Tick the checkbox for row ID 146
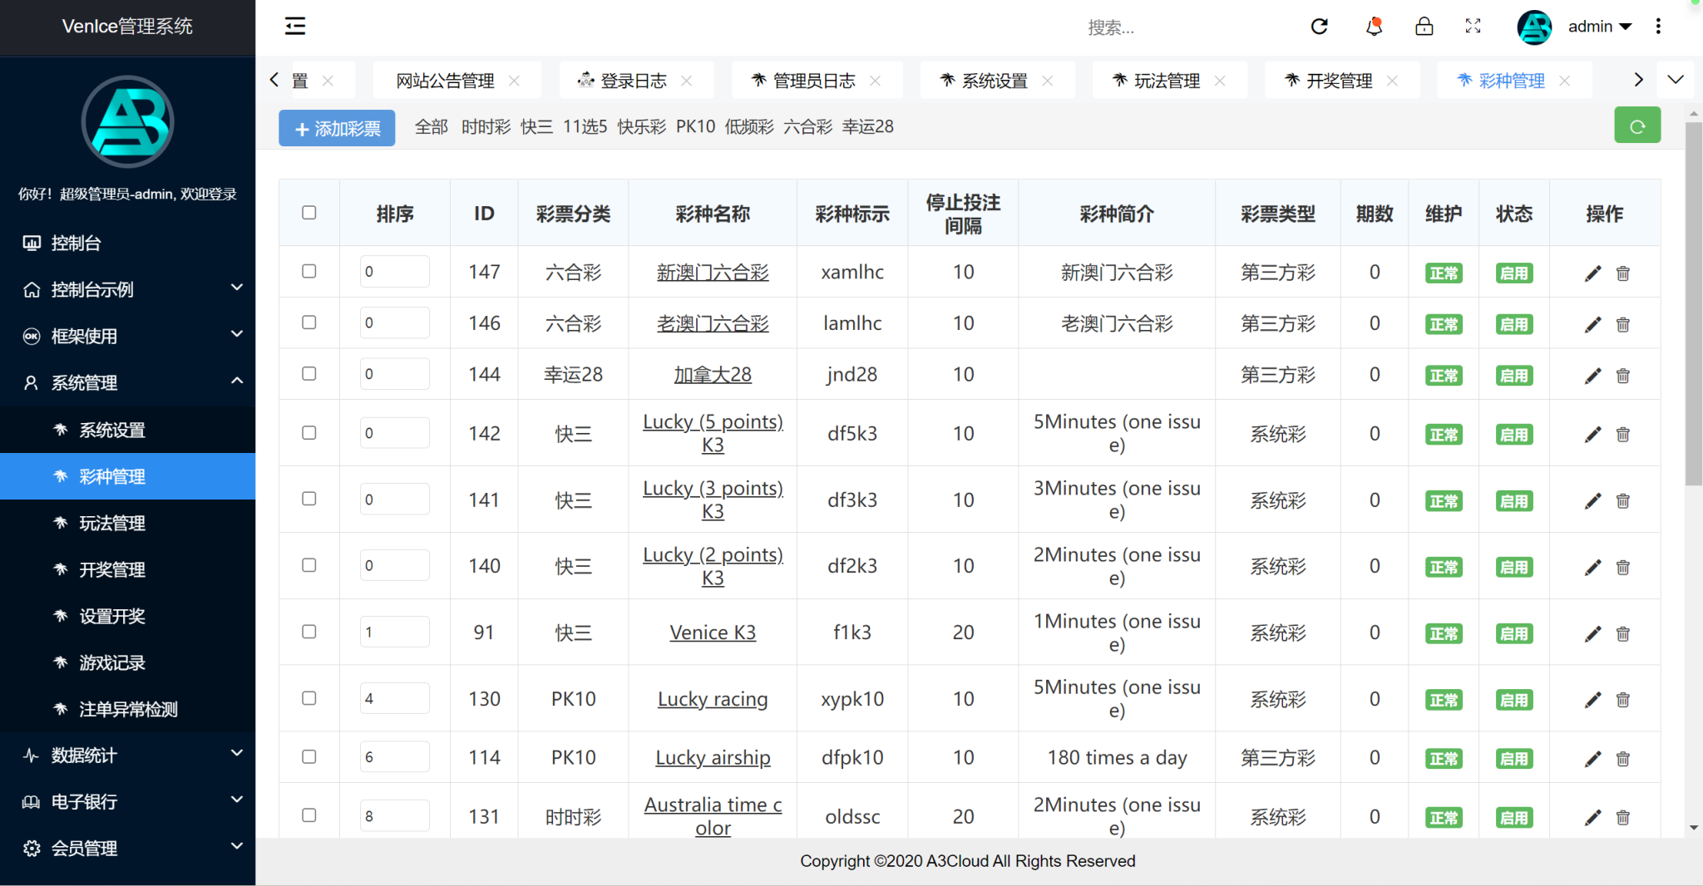Viewport: 1703px width, 886px height. click(309, 322)
